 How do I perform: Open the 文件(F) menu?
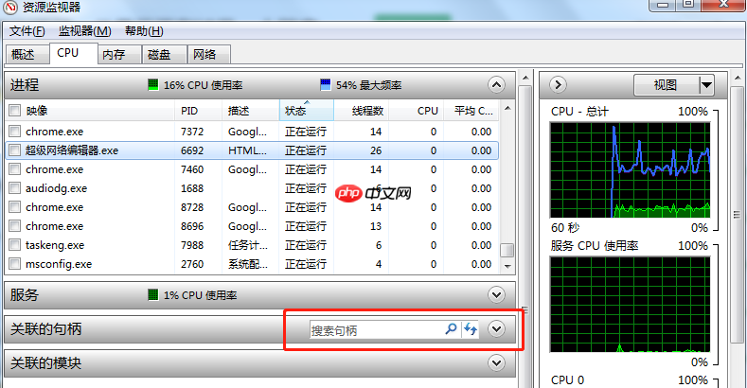click(x=27, y=31)
